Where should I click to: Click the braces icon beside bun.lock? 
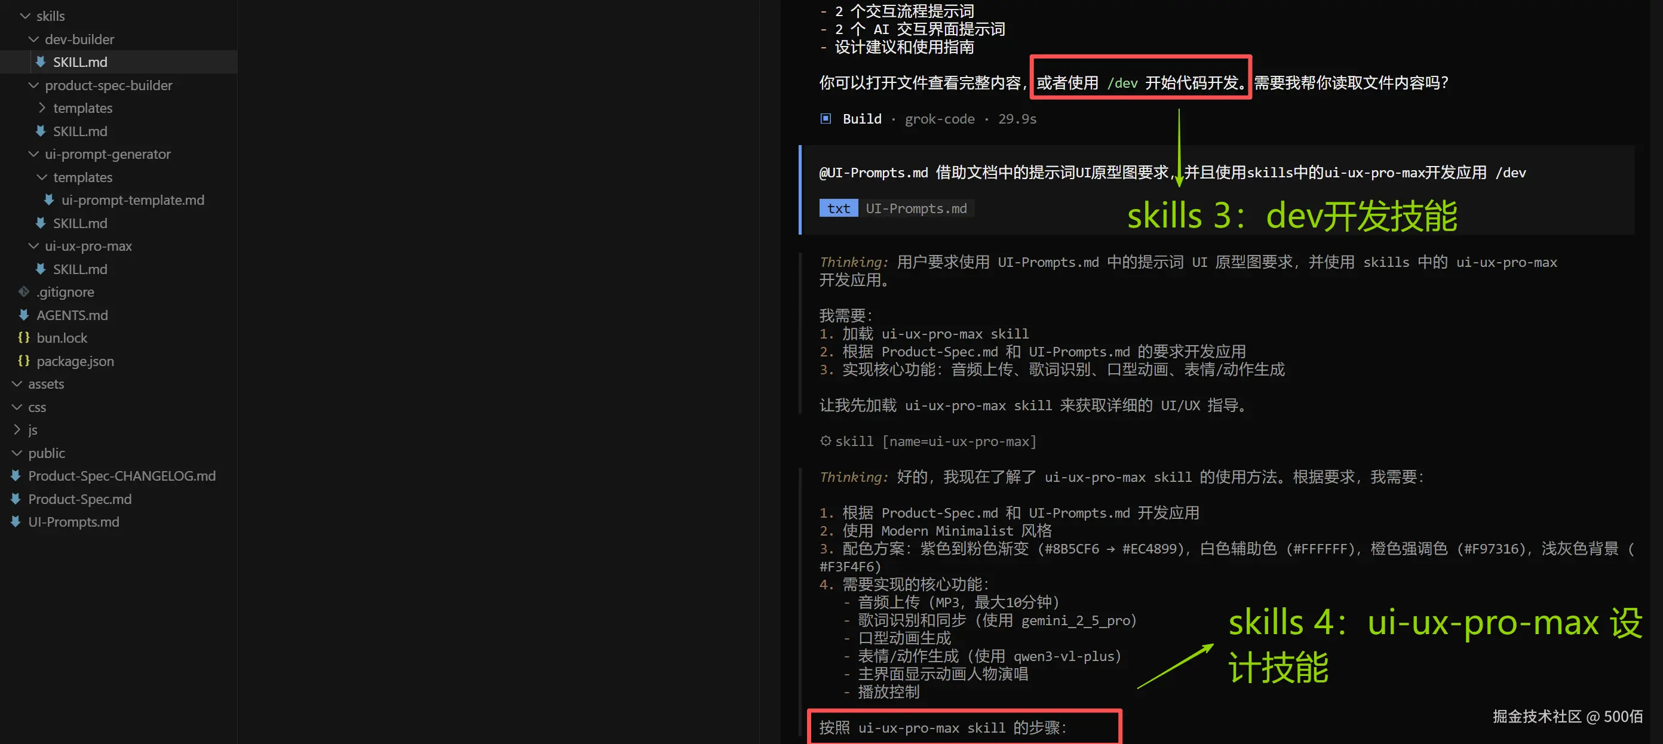coord(24,337)
